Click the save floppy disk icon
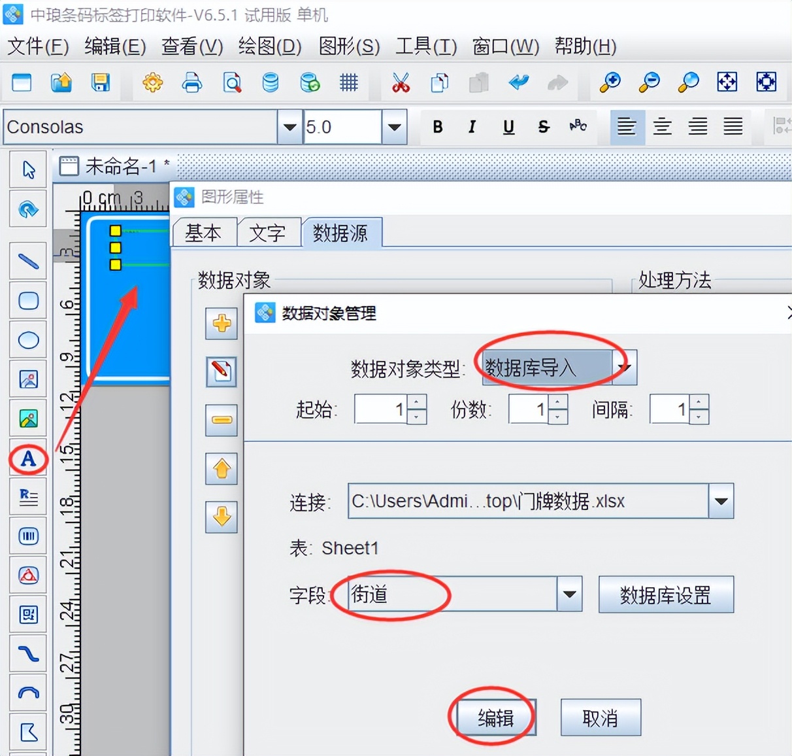Viewport: 792px width, 756px height. (x=101, y=82)
